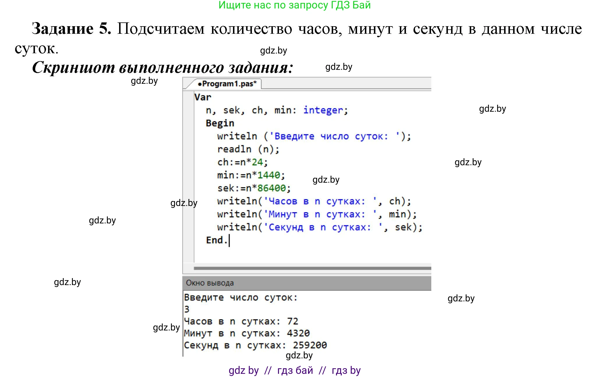Select the integer type declaration
The width and height of the screenshot is (590, 377).
tap(323, 110)
